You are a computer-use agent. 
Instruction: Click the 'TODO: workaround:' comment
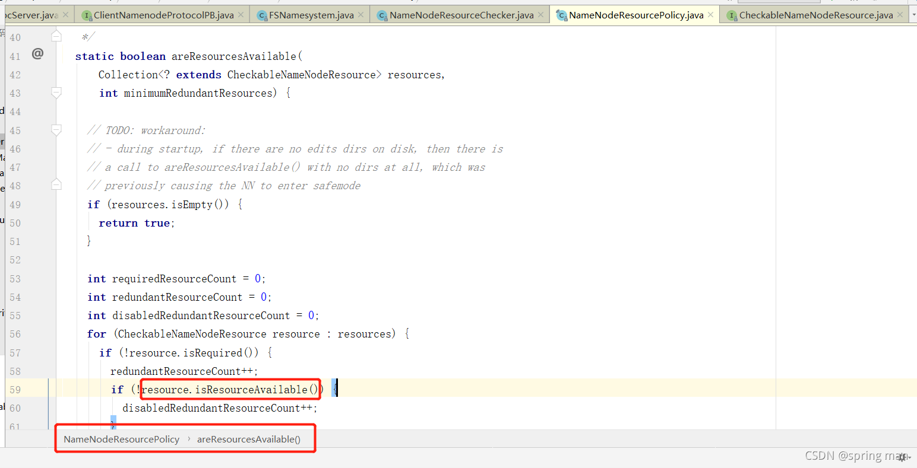155,130
